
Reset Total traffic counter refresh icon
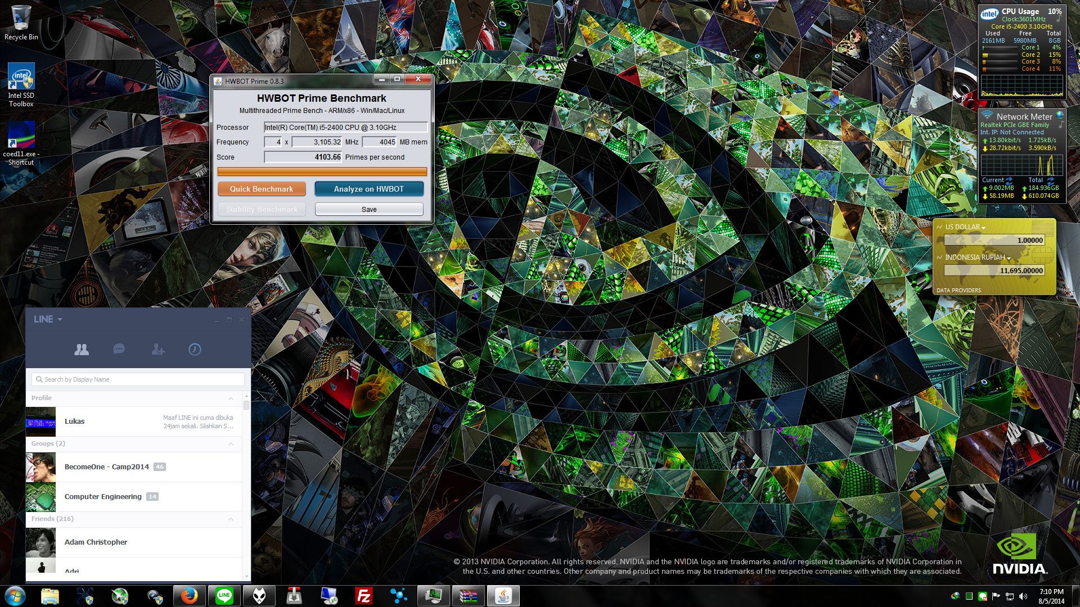tap(1050, 180)
